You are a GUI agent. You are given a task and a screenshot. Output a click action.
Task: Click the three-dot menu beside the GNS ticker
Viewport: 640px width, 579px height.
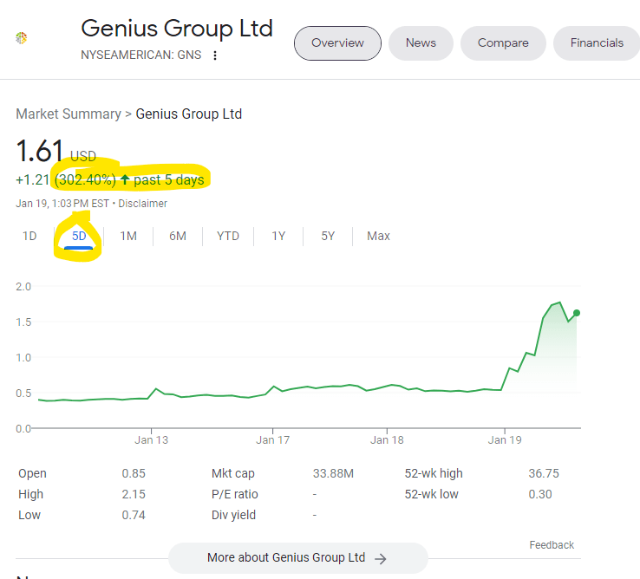coord(215,55)
